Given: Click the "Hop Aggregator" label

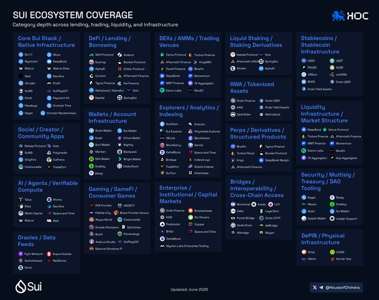Looking at the screenshot, I should point(347,158).
